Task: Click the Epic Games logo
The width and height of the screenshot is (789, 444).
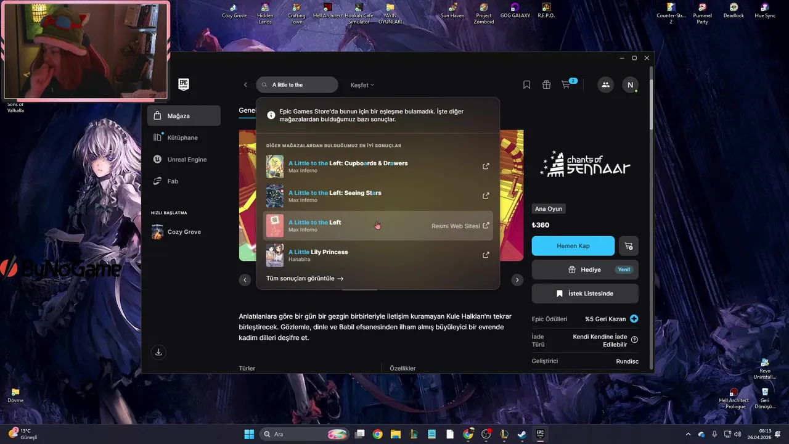Action: click(x=183, y=84)
